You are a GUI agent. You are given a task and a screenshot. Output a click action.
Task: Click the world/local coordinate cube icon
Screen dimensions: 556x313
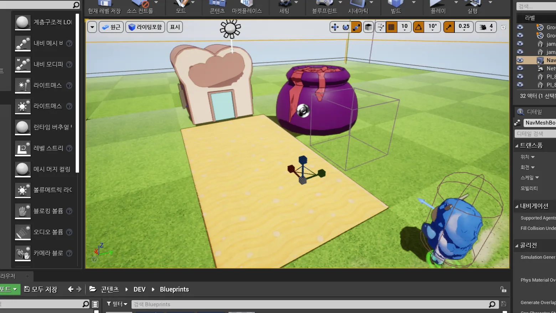point(369,27)
